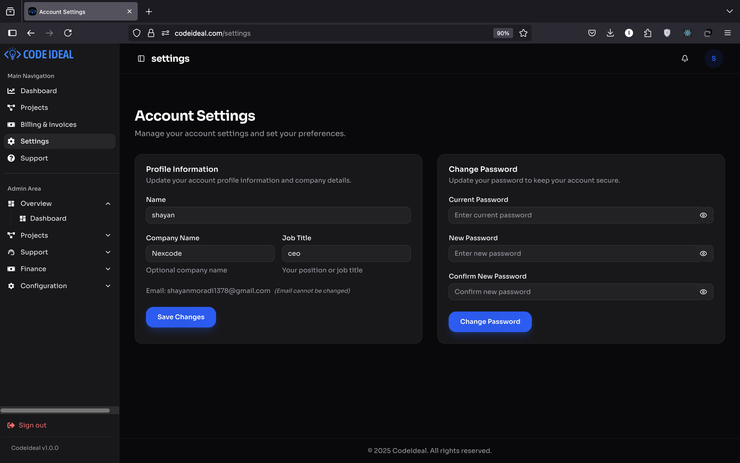Collapse the Overview admin section

pyautogui.click(x=108, y=204)
